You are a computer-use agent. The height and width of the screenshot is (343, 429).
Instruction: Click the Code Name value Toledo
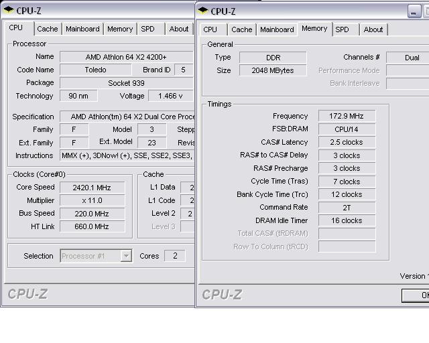coord(95,70)
